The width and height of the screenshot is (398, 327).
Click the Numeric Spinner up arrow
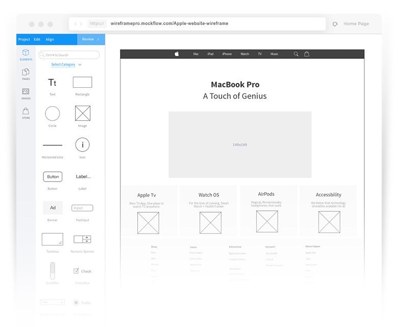tap(87, 237)
